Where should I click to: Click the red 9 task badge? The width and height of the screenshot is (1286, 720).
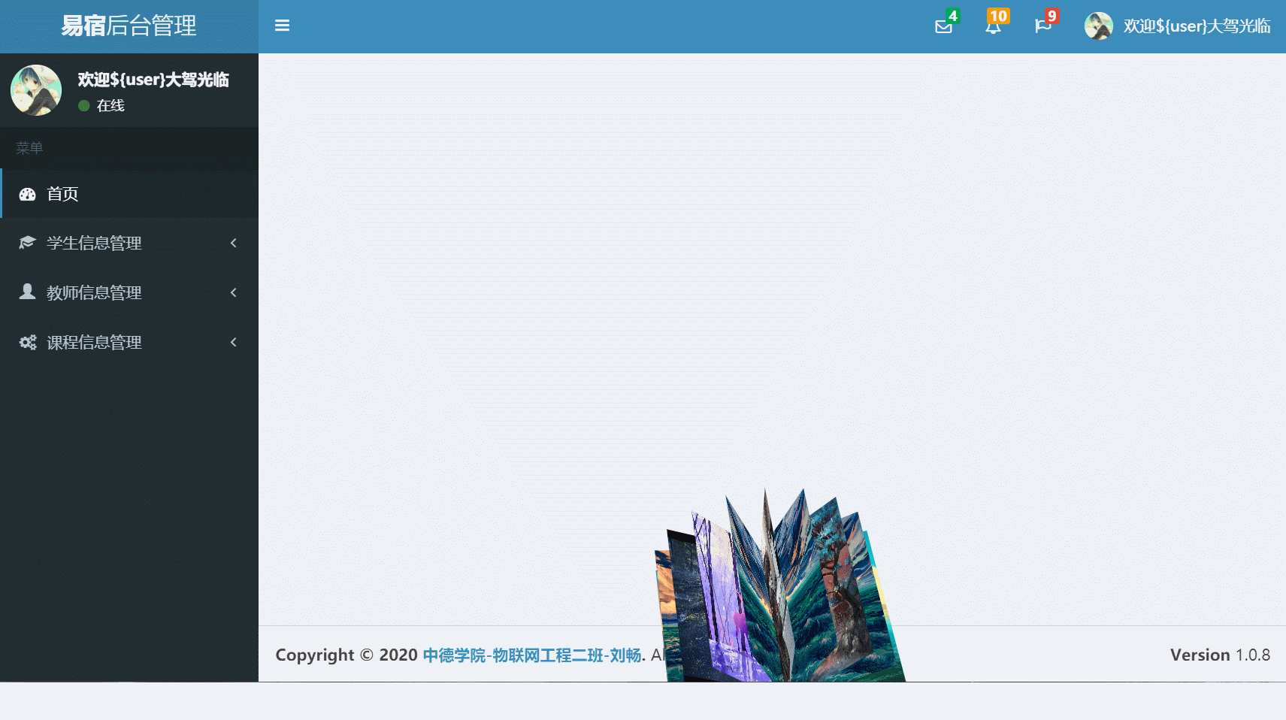coord(1051,16)
